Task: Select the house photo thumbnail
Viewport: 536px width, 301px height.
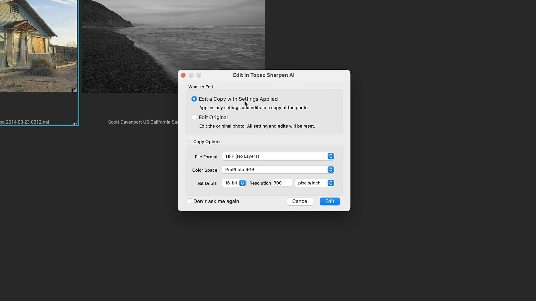Action: [38, 46]
